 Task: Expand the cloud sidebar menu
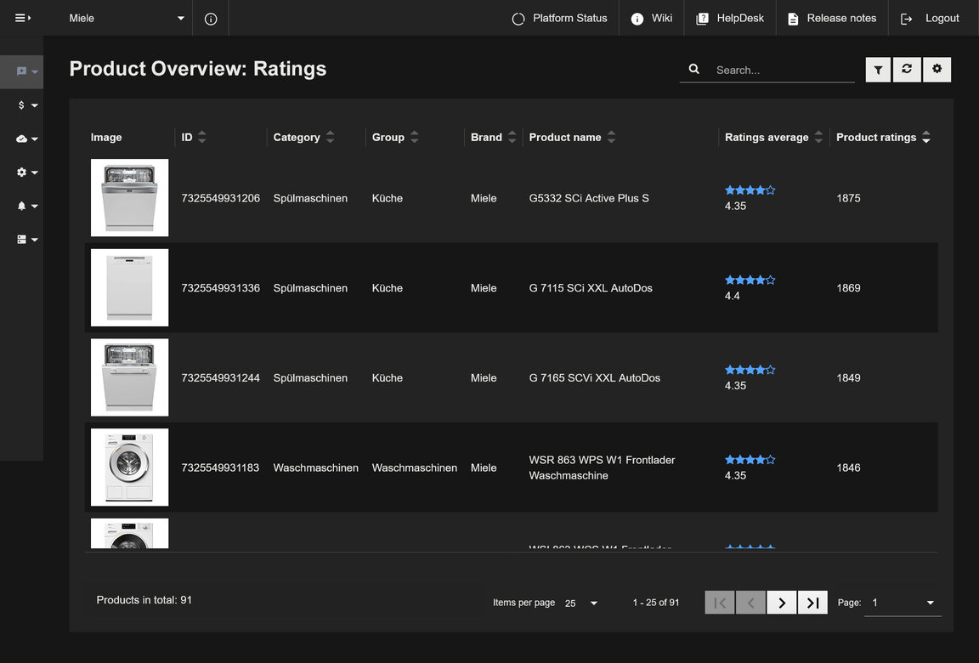[x=27, y=139]
